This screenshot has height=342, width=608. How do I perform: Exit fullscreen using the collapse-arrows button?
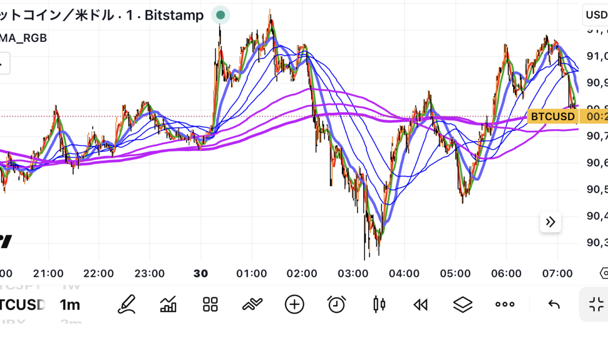click(596, 304)
